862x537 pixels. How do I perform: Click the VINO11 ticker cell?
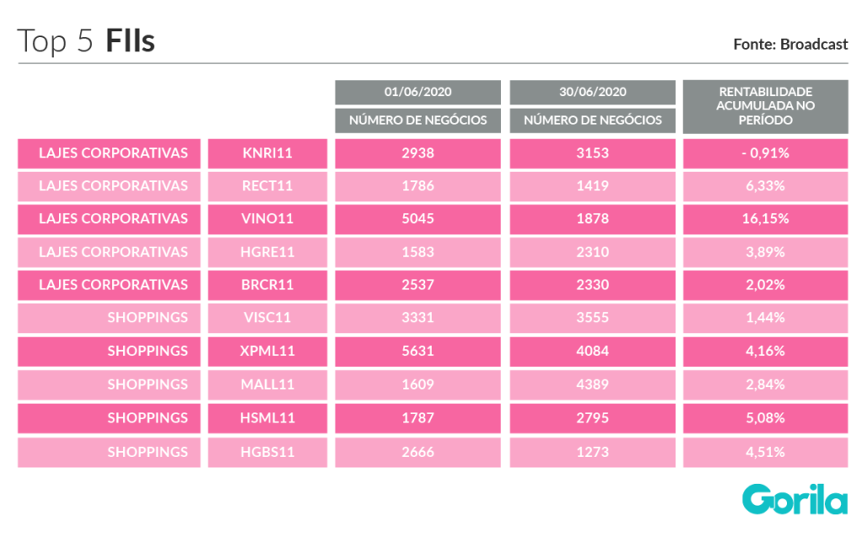pos(267,219)
